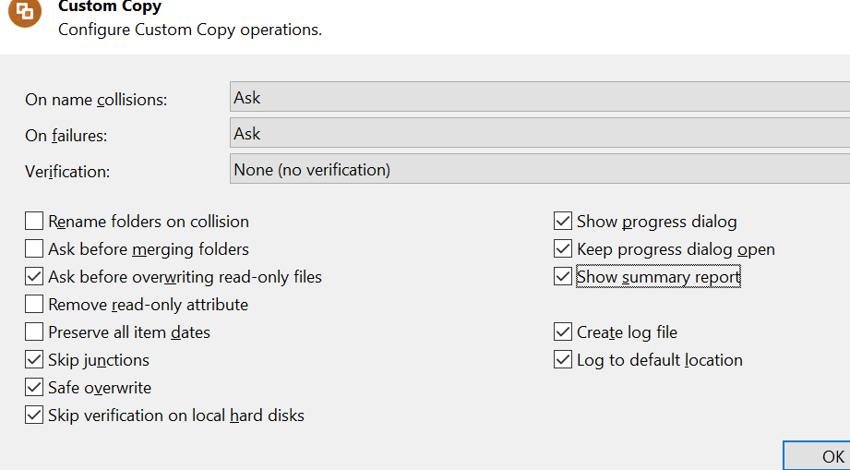Disable Show progress dialog

coord(563,222)
